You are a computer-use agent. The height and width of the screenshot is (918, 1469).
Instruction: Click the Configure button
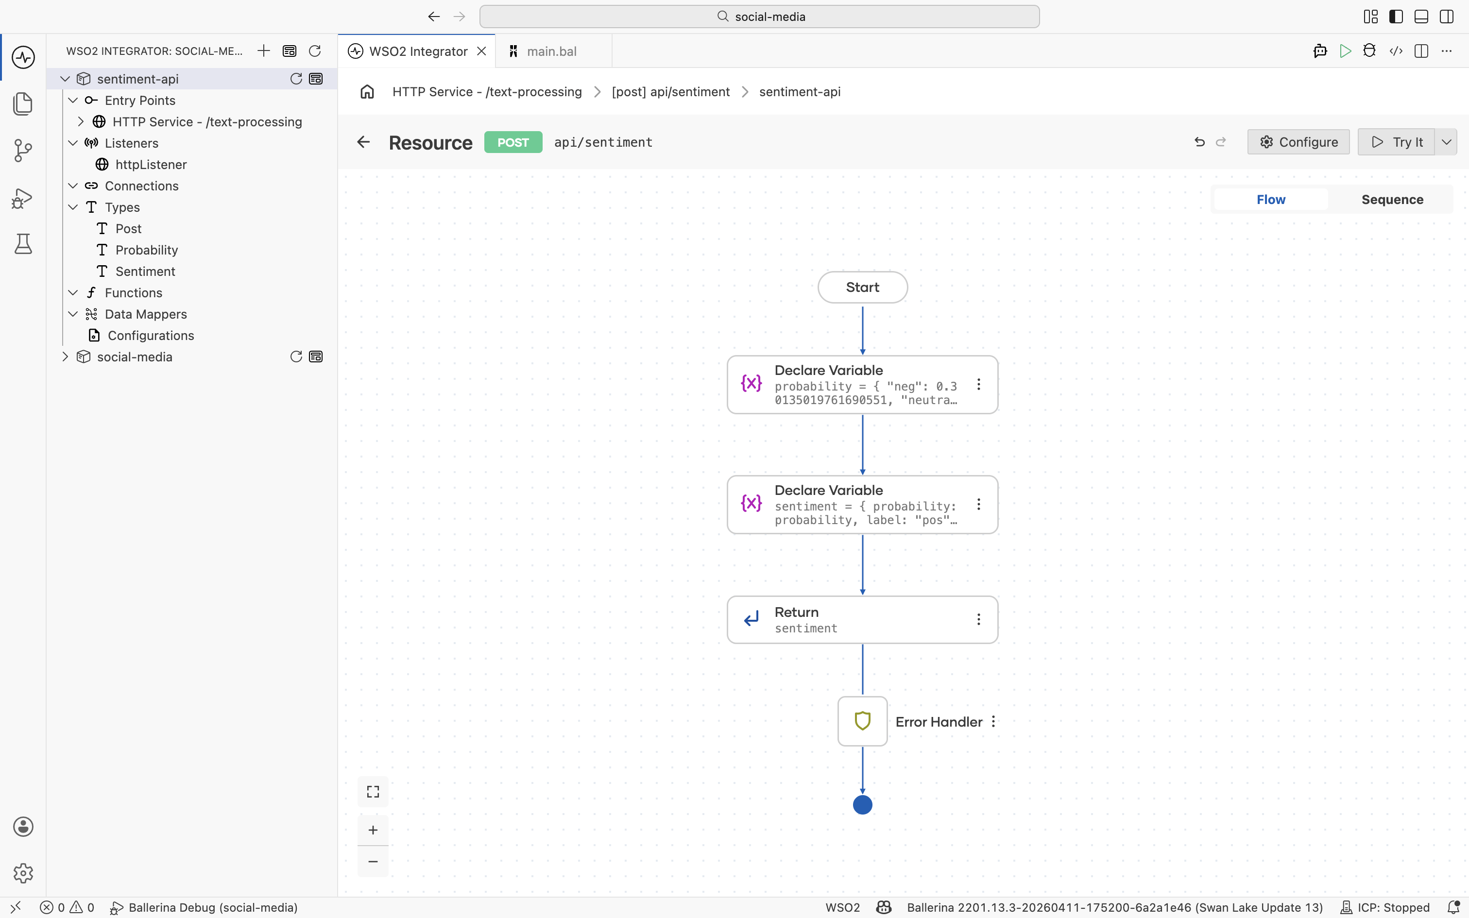[1298, 142]
